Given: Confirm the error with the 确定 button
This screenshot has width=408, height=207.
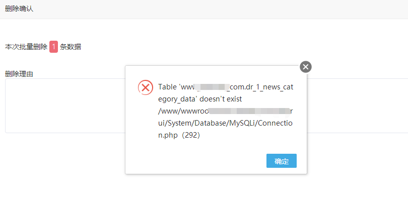Looking at the screenshot, I should (x=281, y=161).
